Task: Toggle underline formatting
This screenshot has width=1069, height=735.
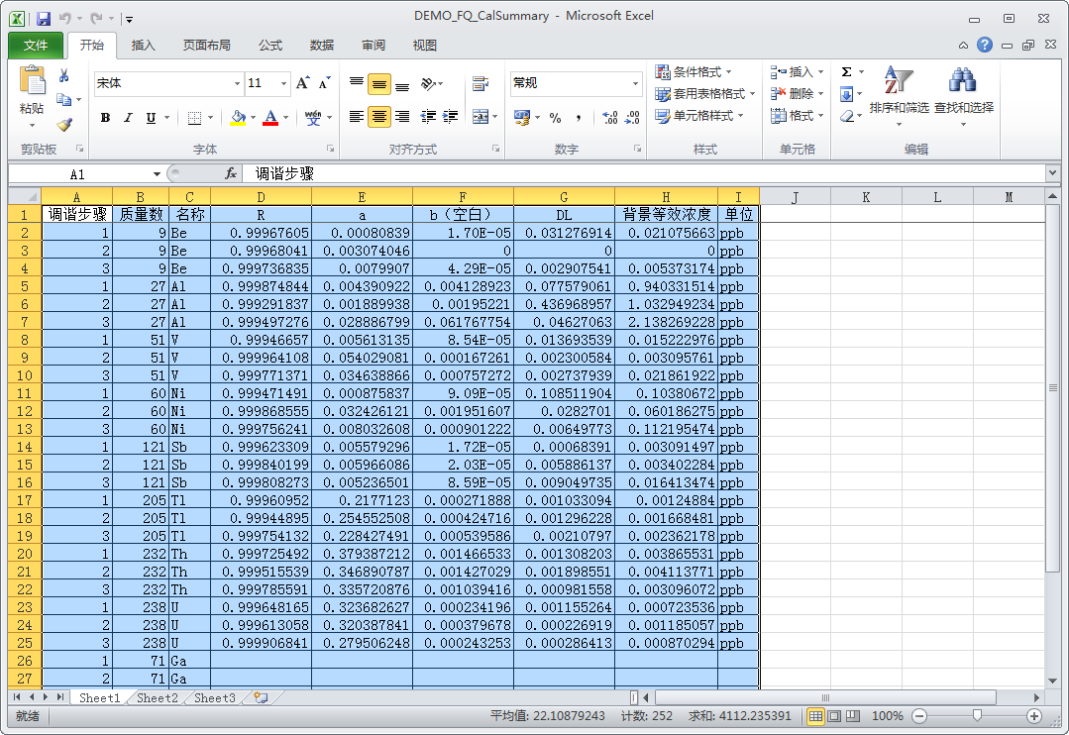Action: click(x=151, y=118)
